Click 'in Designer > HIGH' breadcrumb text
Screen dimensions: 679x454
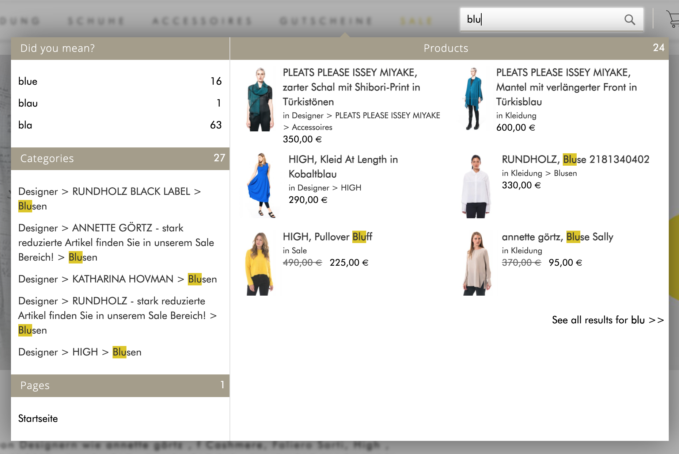[x=325, y=188]
